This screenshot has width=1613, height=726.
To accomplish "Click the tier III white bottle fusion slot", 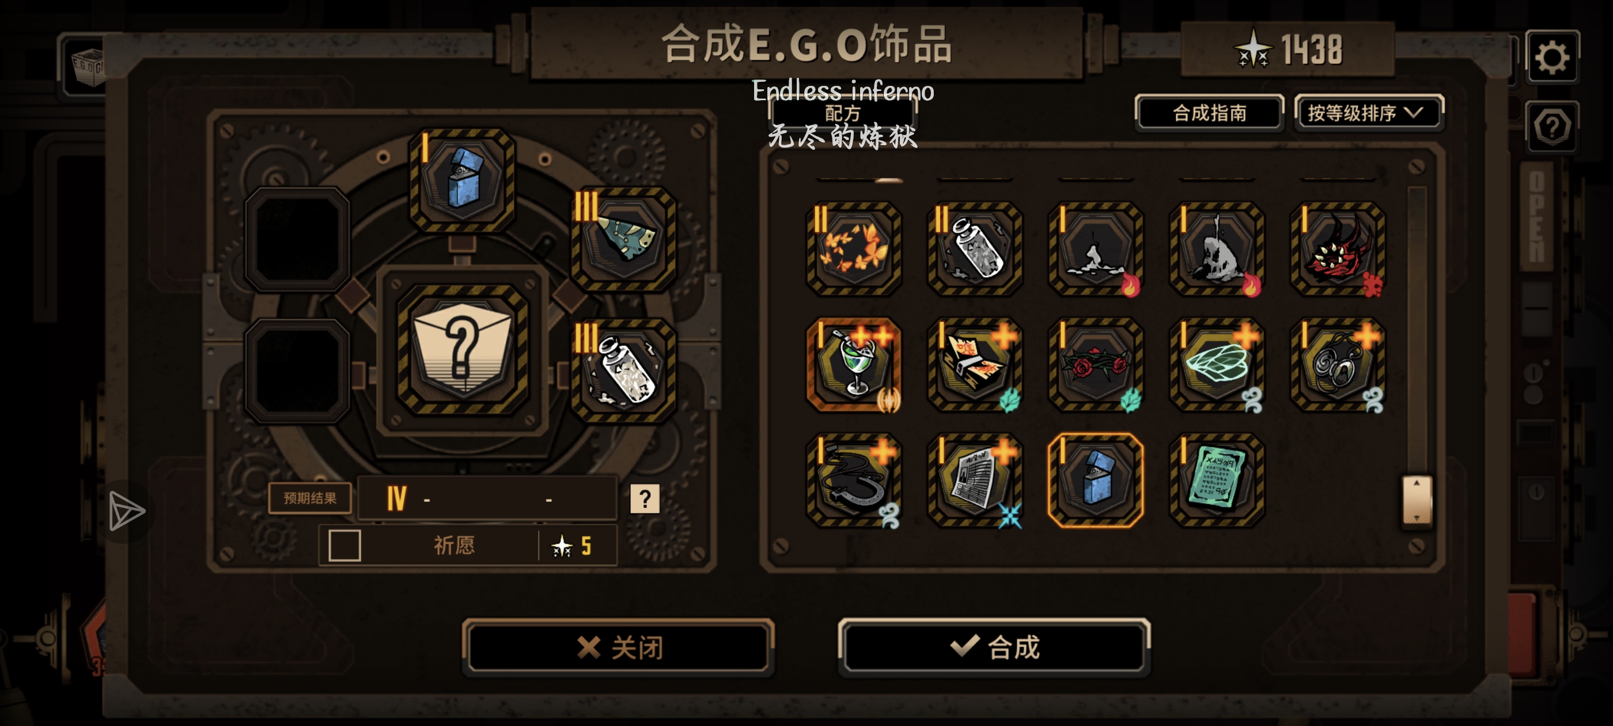I will click(x=624, y=371).
